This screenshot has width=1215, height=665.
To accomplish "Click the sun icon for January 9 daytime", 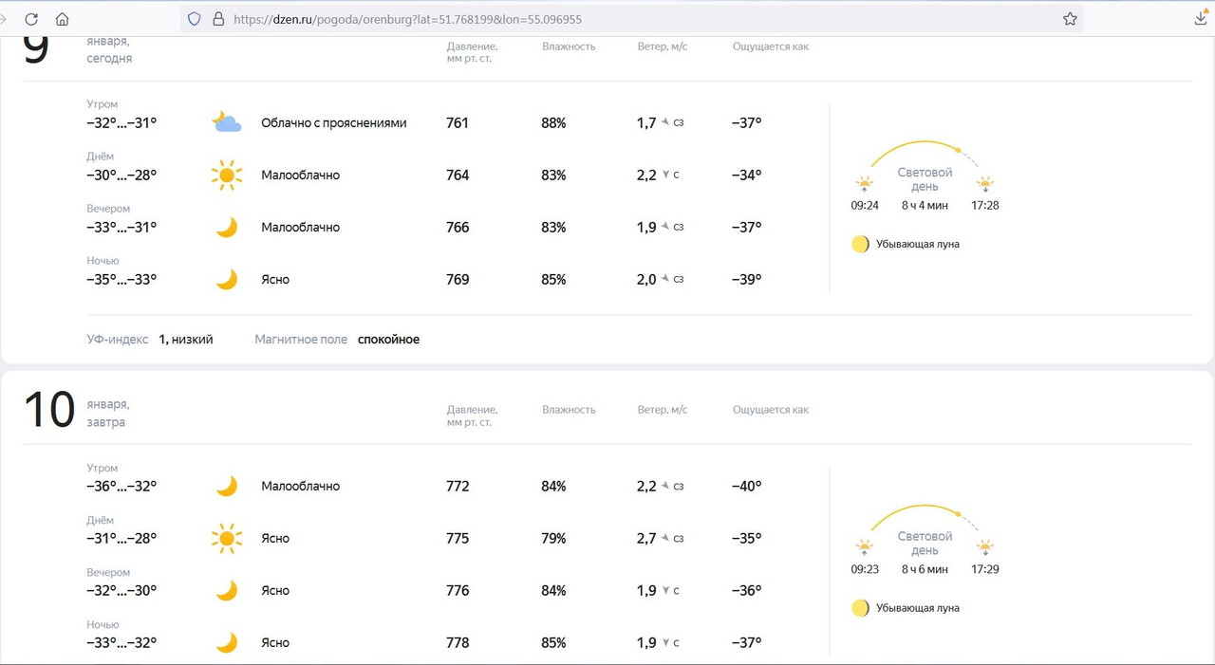I will coord(226,175).
